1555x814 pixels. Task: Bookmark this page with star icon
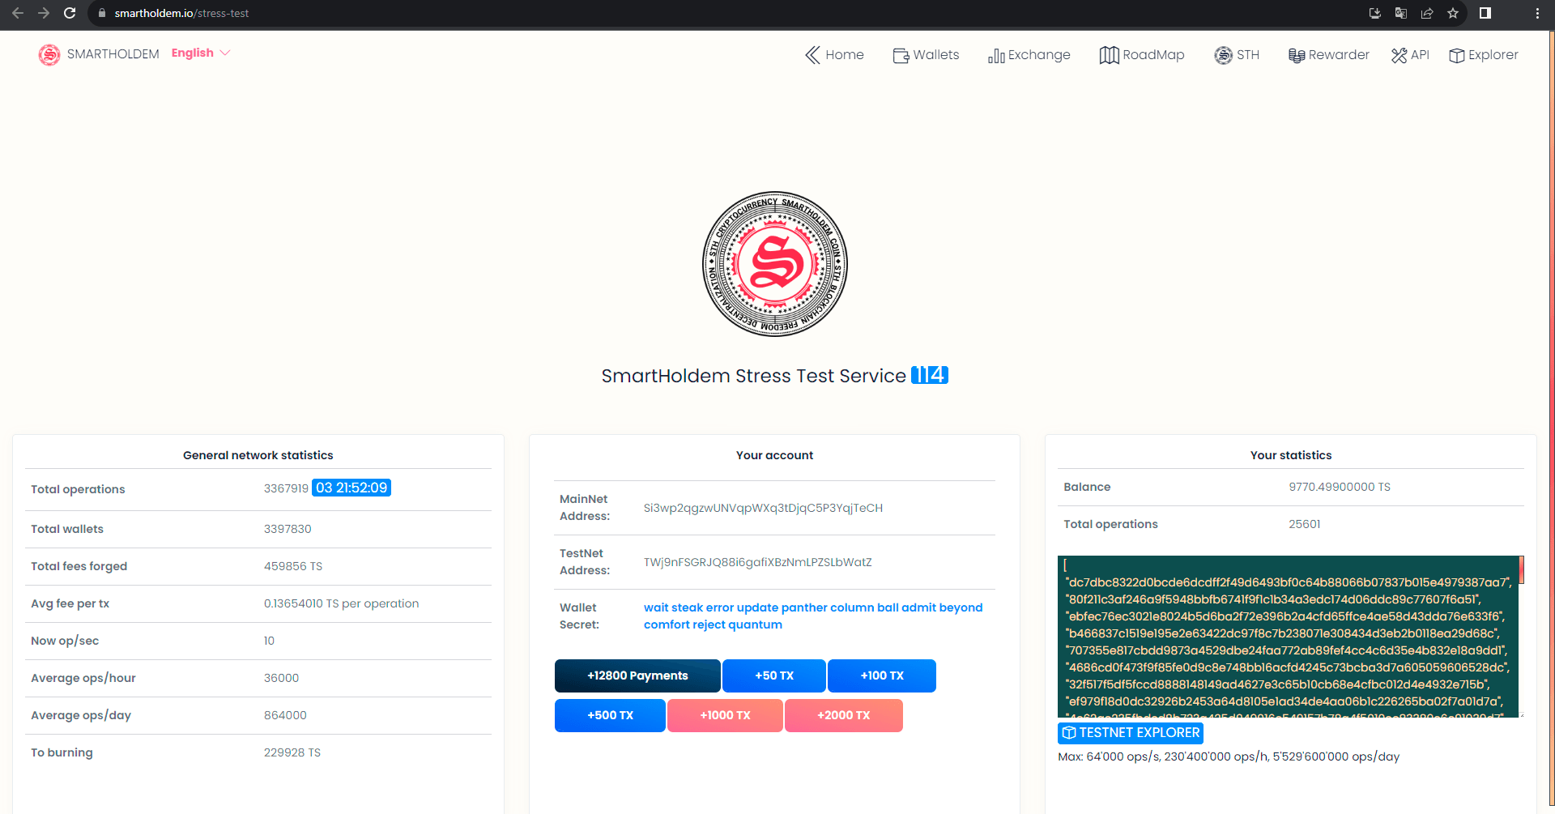point(1453,13)
